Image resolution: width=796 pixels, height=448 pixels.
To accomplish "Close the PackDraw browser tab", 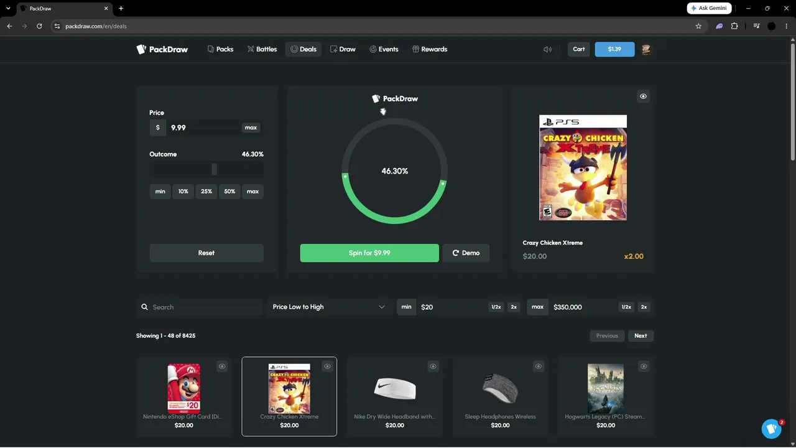I will click(106, 8).
